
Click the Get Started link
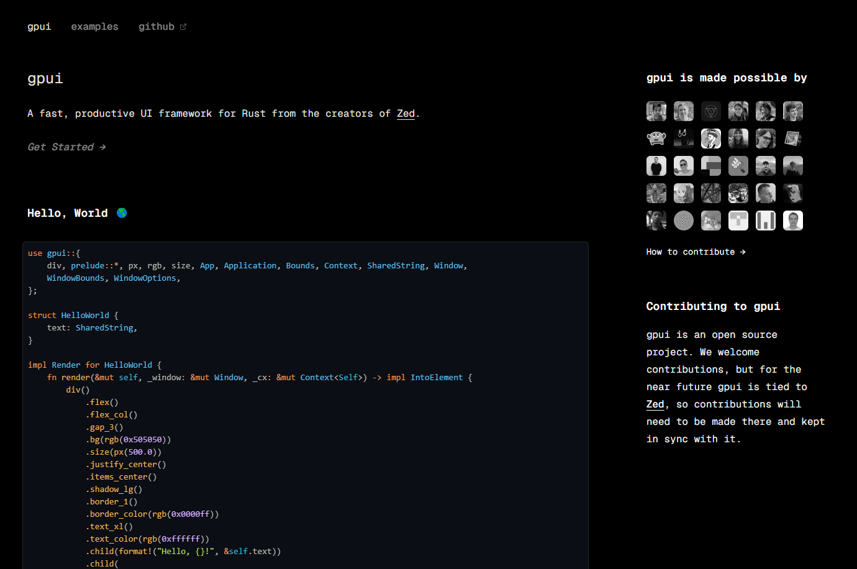pyautogui.click(x=66, y=147)
